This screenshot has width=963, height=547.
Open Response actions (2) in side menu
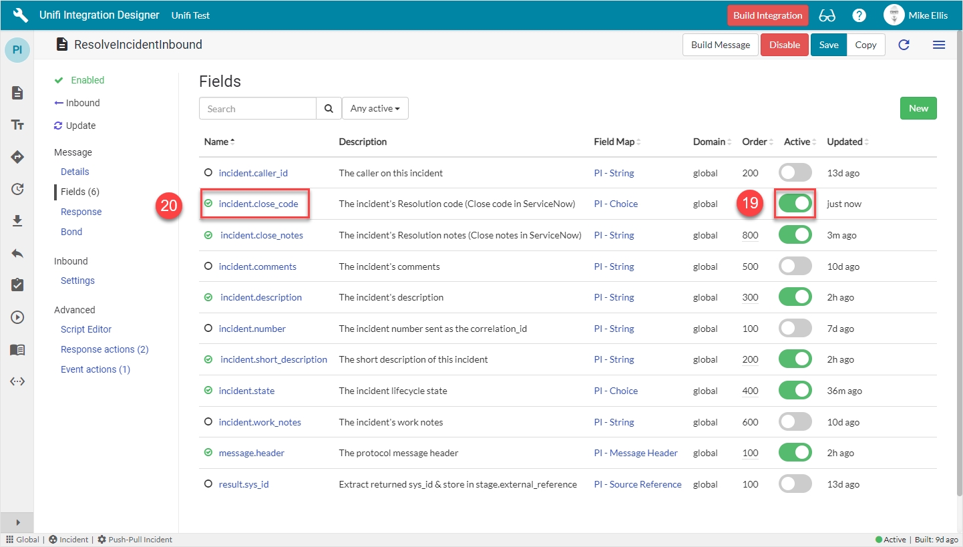pyautogui.click(x=104, y=349)
